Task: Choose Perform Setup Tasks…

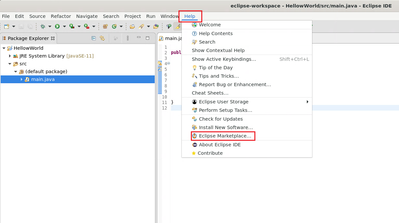Action: click(247, 110)
